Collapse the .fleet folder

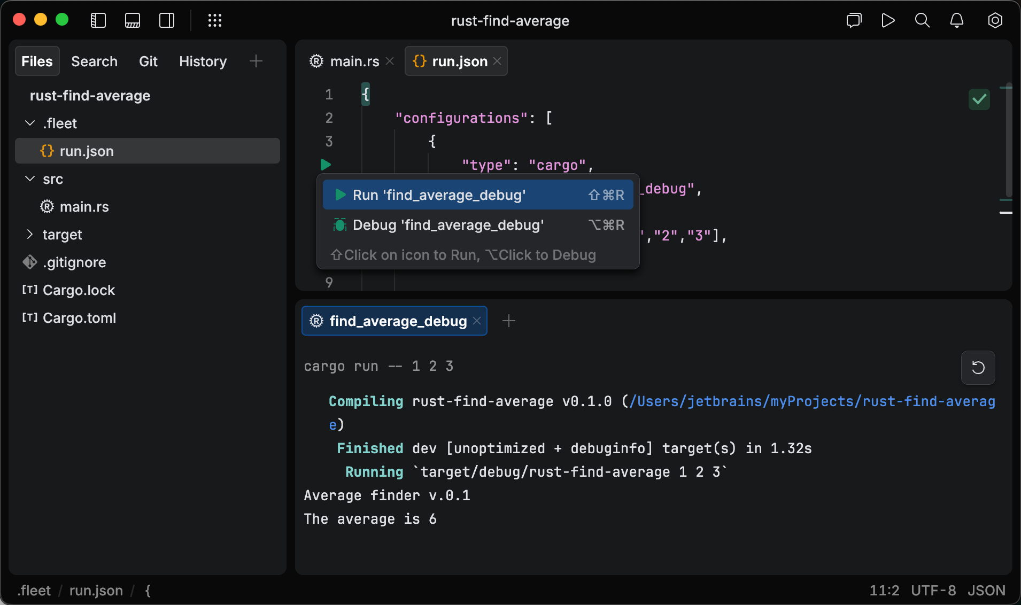29,123
